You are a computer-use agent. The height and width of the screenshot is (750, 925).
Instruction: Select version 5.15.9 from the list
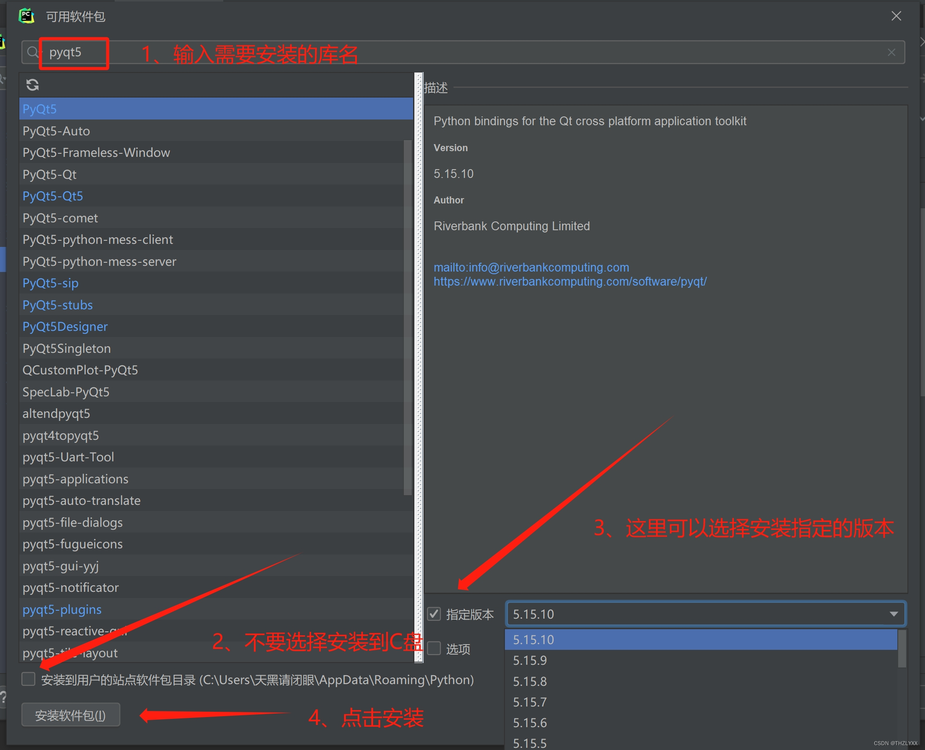pyautogui.click(x=701, y=660)
